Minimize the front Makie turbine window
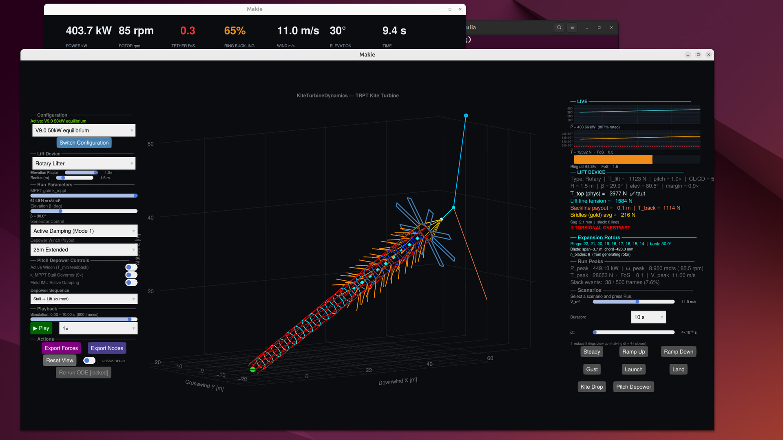 pos(688,55)
